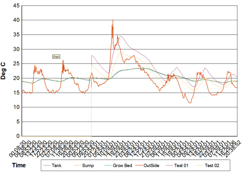Click the 45 value on the Y axis
This screenshot has width=242, height=174.
click(x=15, y=6)
